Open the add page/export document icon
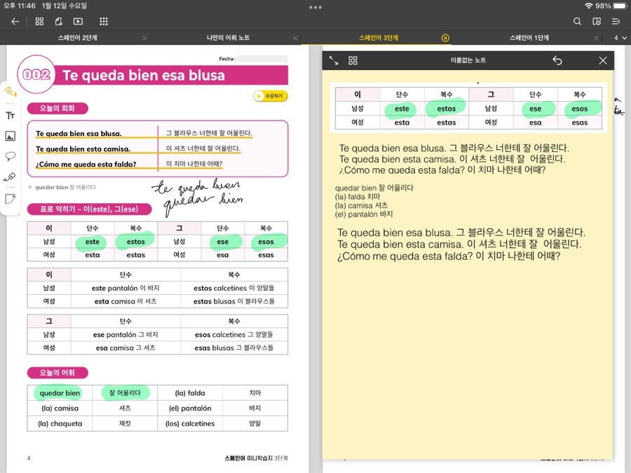The width and height of the screenshot is (631, 473). point(59,21)
